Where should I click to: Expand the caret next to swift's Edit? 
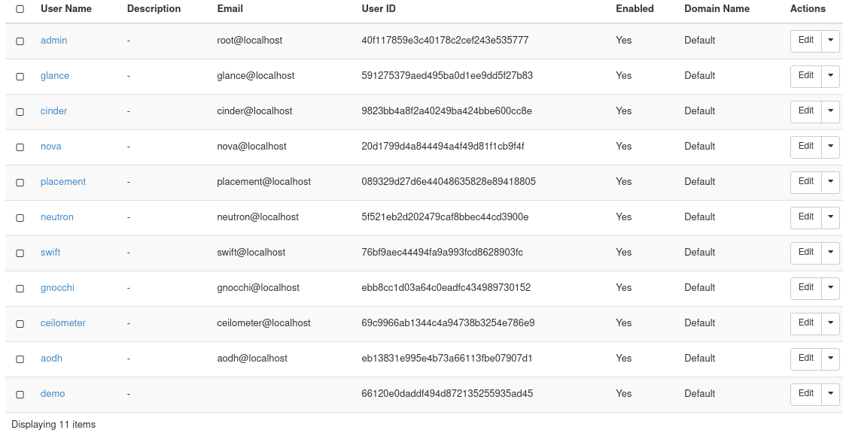[x=830, y=253]
